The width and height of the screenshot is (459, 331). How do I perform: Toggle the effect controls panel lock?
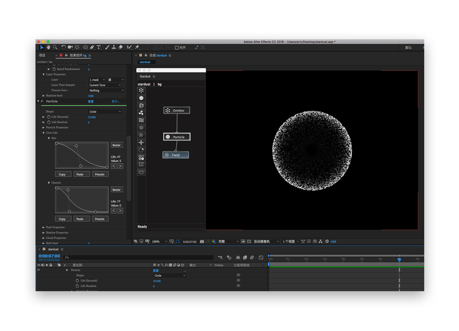tap(66, 55)
